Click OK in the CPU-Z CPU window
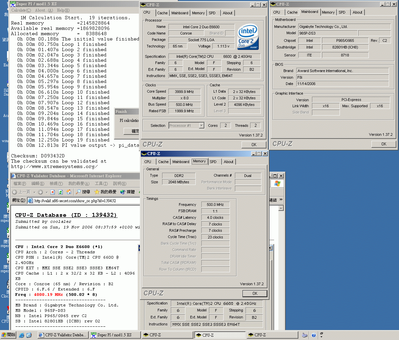Viewport: 399px width, 340px height. 254,144
